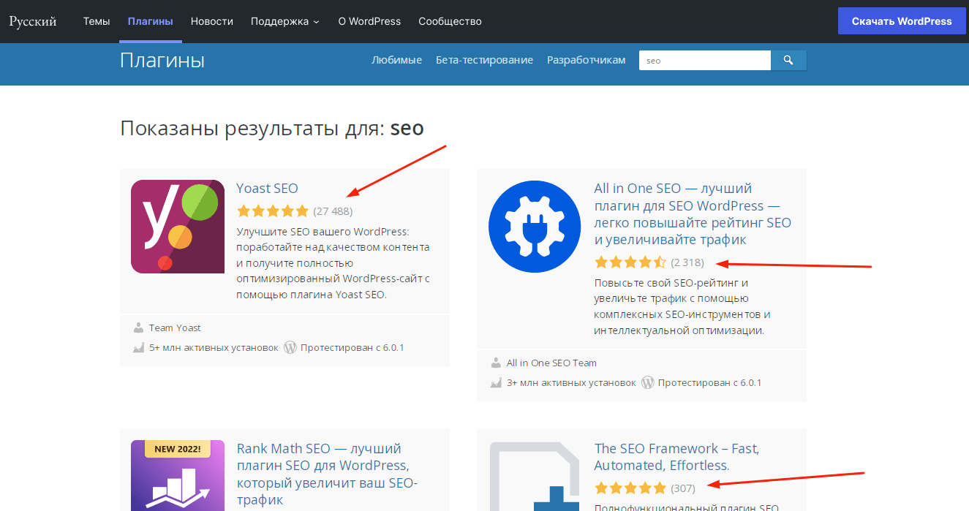This screenshot has height=511, width=969.
Task: Expand the Поддержка dropdown menu
Action: tap(285, 21)
